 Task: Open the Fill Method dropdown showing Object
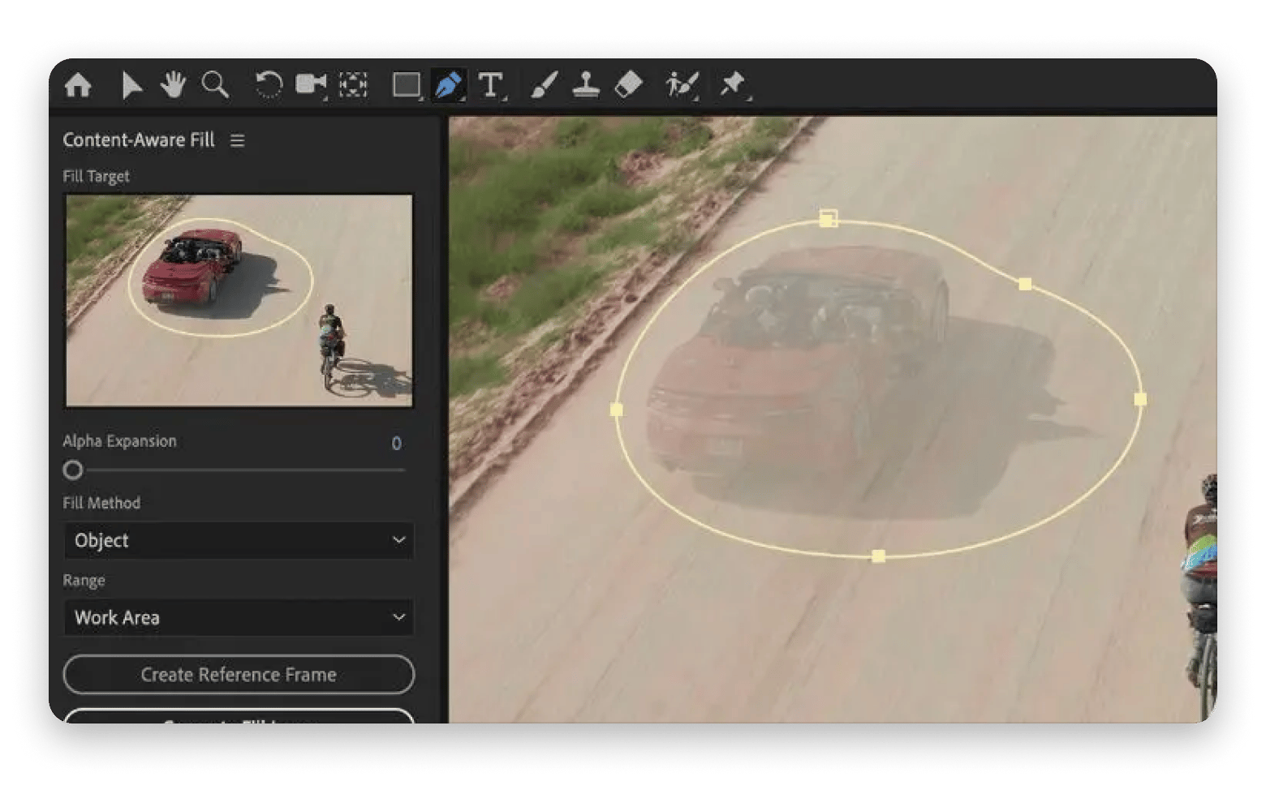point(238,540)
